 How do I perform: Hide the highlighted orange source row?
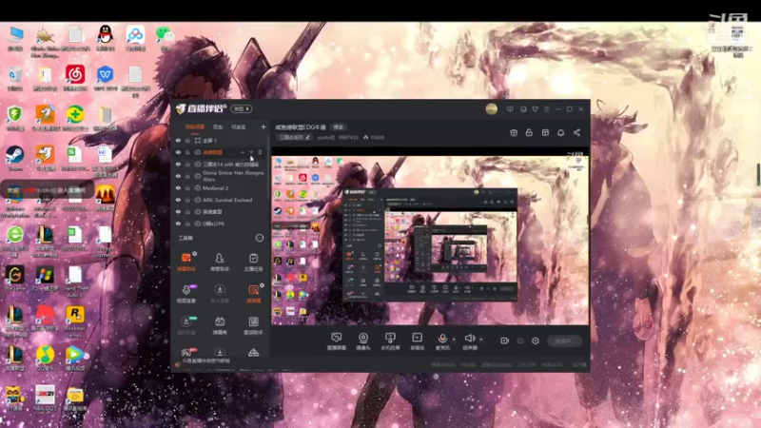(178, 152)
